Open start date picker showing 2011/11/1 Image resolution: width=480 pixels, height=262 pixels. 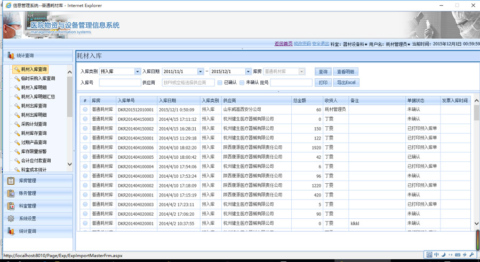click(200, 71)
